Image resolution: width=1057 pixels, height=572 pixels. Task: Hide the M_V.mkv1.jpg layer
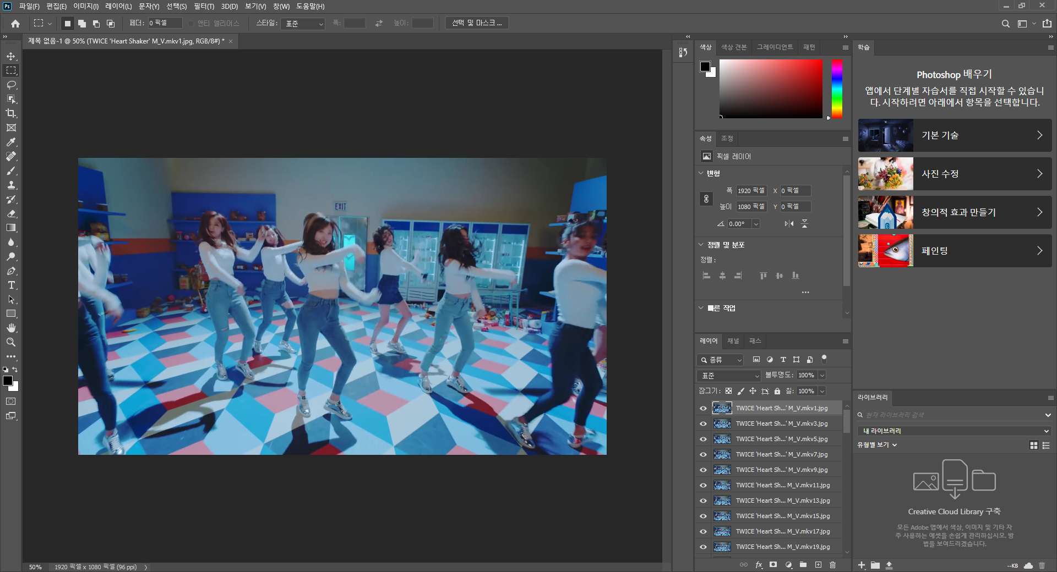pos(703,408)
